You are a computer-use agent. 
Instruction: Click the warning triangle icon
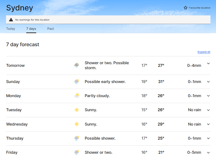point(11,20)
